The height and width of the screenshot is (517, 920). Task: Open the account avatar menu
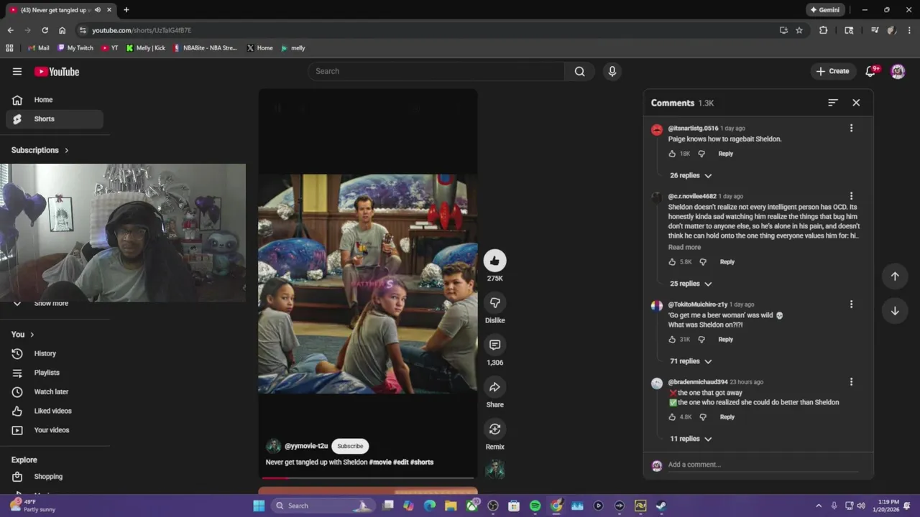click(x=898, y=71)
